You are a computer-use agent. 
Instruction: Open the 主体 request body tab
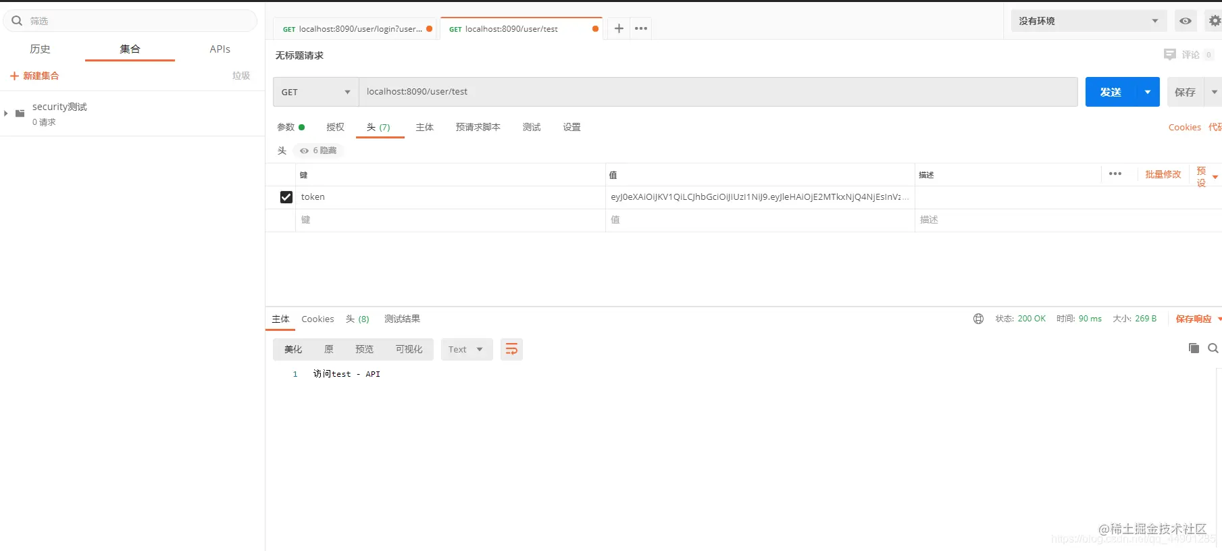click(424, 127)
